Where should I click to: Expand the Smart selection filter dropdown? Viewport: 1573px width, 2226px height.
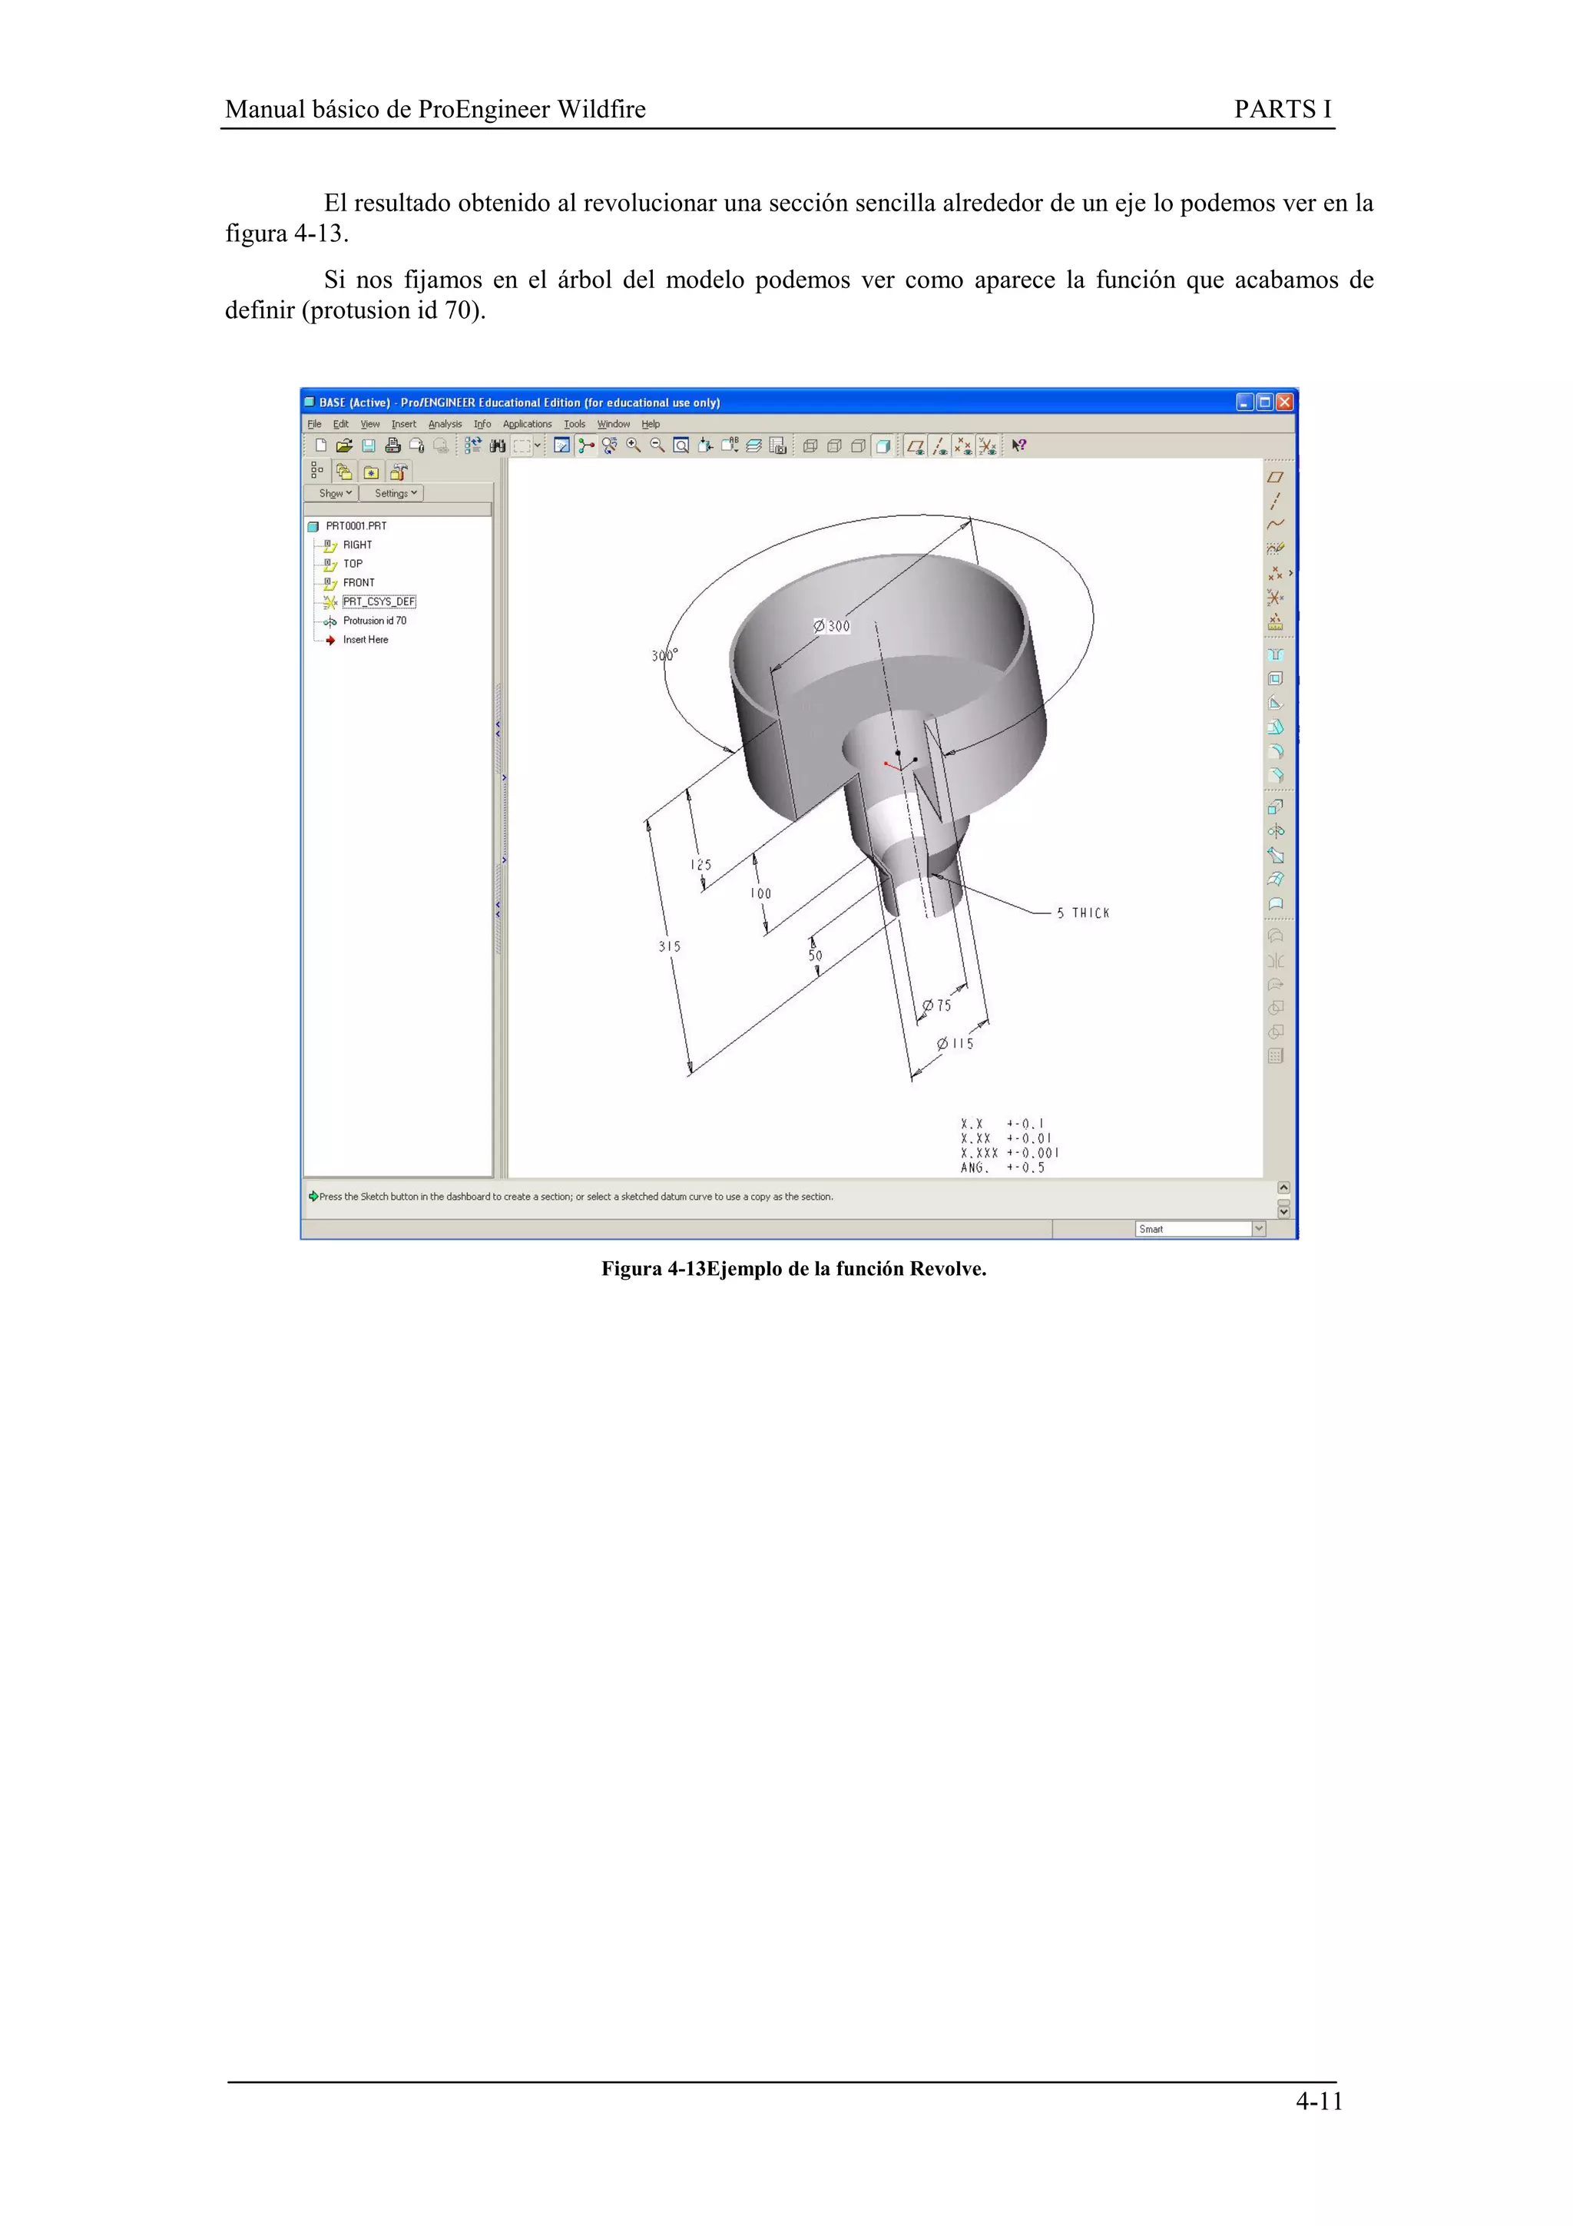click(1259, 1228)
